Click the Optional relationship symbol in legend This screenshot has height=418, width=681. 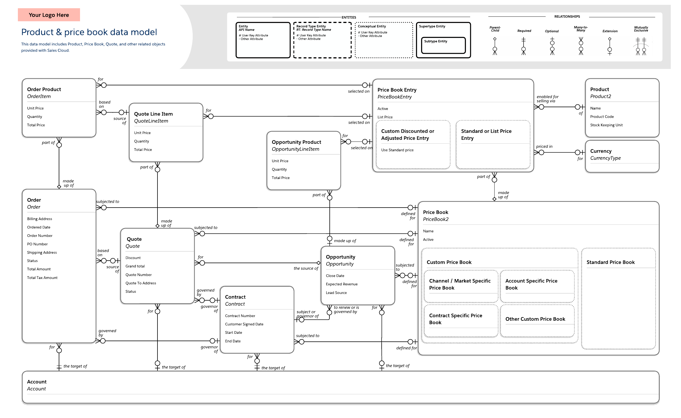tap(552, 46)
